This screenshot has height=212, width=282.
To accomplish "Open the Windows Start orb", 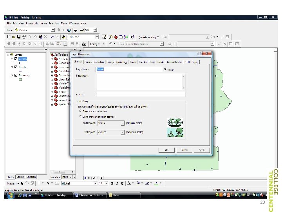I will tap(10, 195).
